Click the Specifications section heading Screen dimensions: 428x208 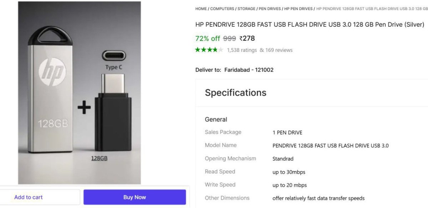(x=235, y=92)
